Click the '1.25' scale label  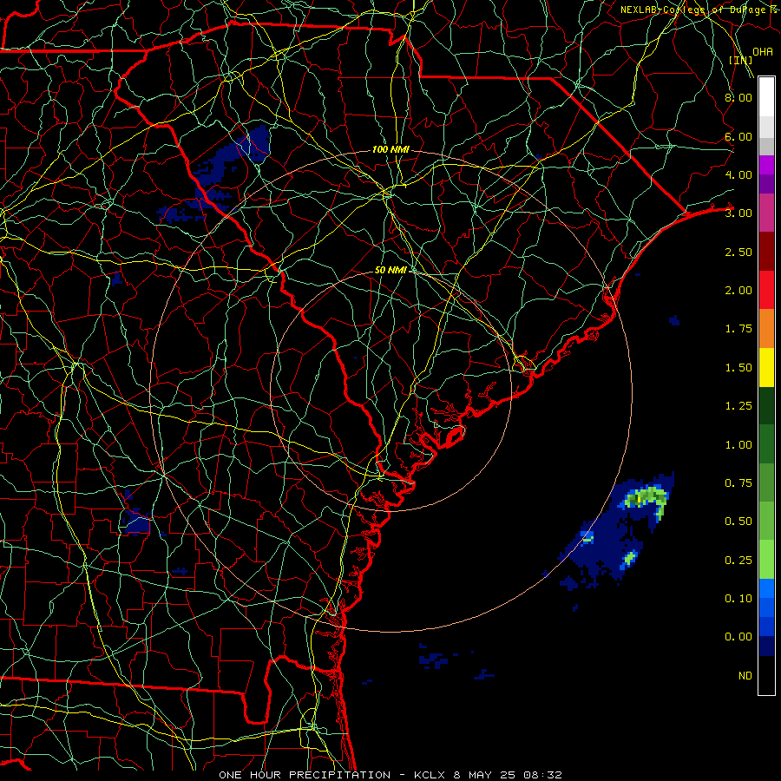click(738, 406)
